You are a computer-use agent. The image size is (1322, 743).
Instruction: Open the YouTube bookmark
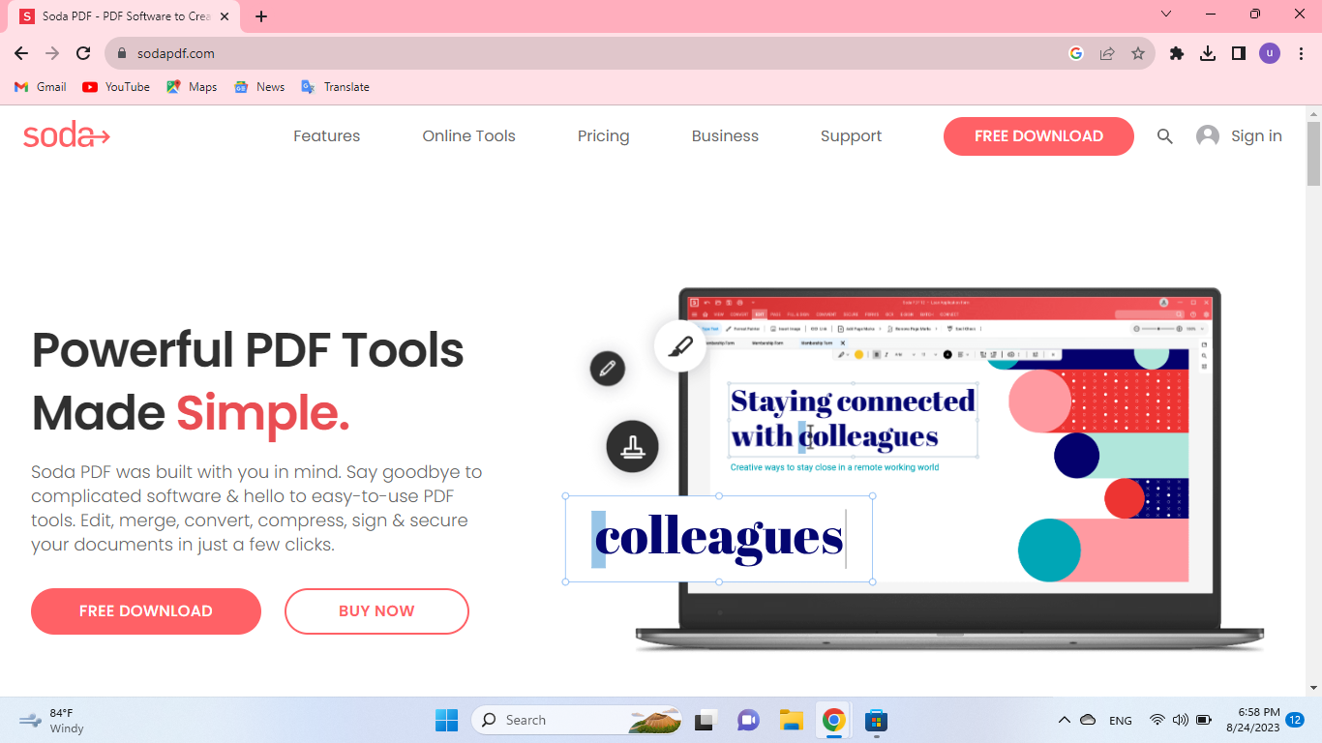coord(116,87)
